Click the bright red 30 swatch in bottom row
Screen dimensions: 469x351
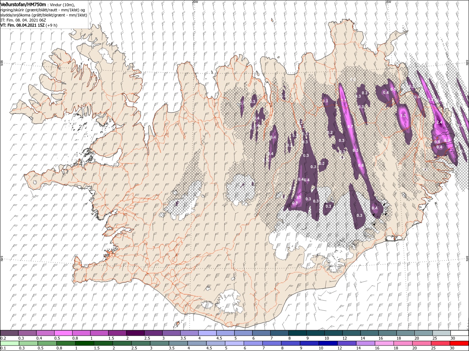[459, 343]
